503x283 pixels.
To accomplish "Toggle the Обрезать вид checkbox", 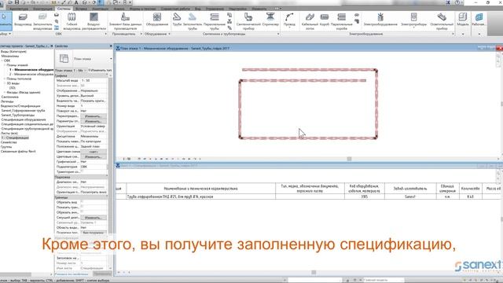I will click(82, 202).
